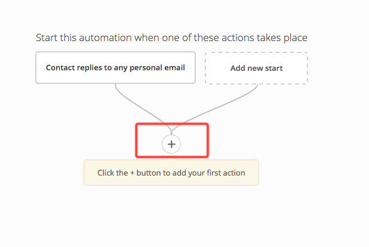Add your first action with the + icon
Screen dimensions: 369x247
171,144
